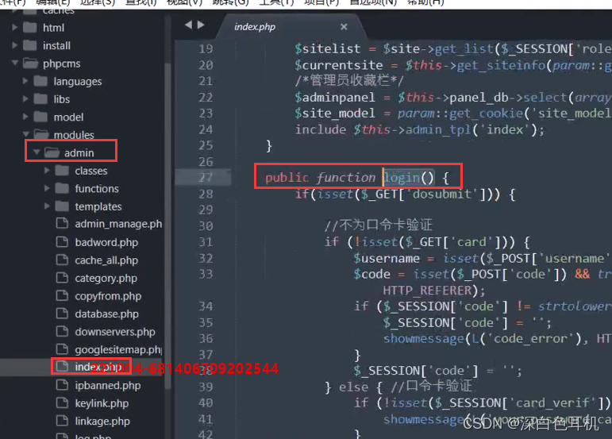
Task: Click $sitelist variable on line 19
Action: pyautogui.click(x=328, y=48)
